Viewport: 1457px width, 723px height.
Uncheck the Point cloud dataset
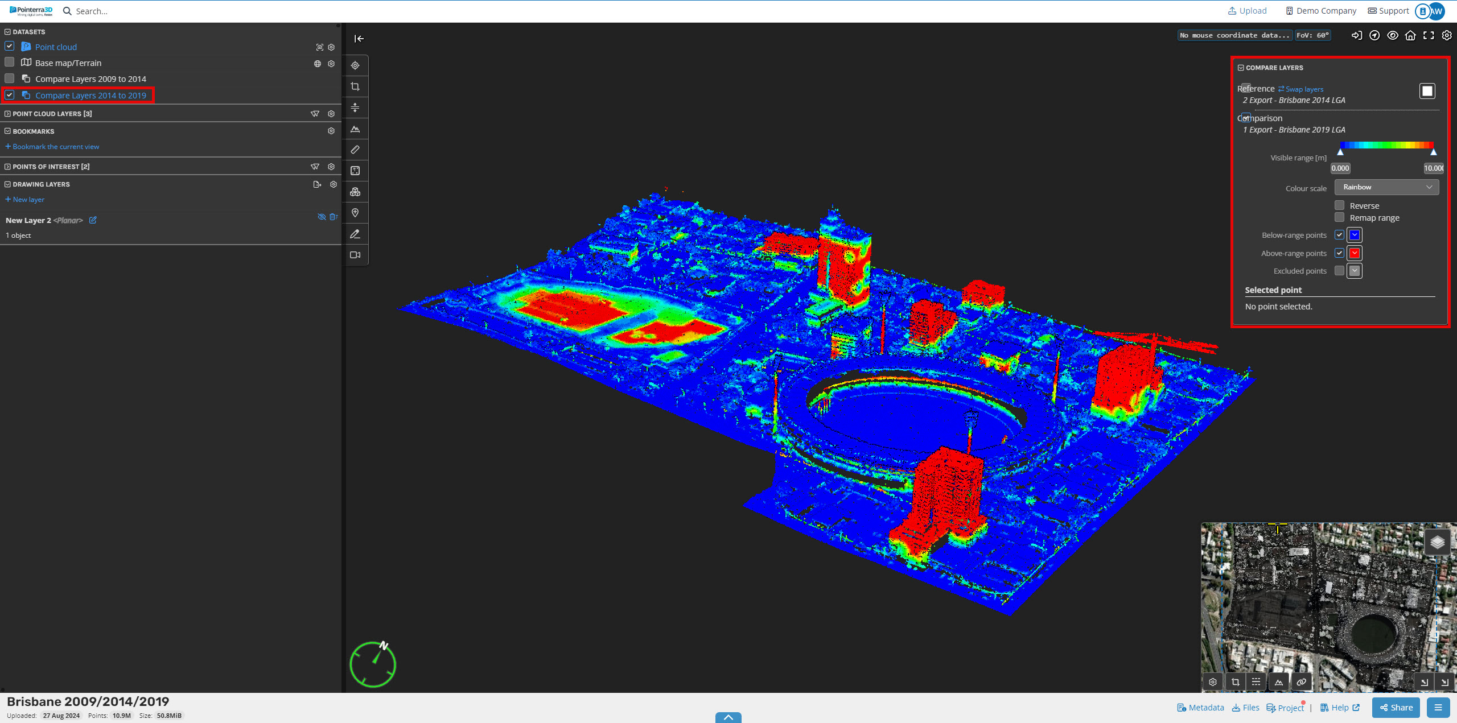pos(10,46)
